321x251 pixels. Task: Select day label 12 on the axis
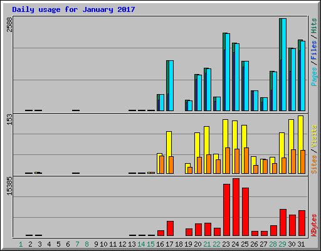click(122, 244)
